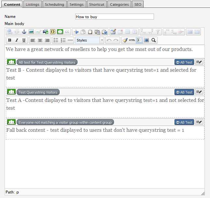The width and height of the screenshot is (210, 198).
Task: Click the cut scissors icon
Action: [x=76, y=32]
